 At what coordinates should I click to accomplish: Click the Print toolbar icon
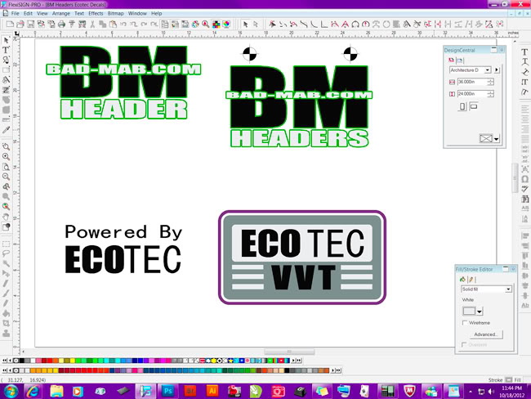click(61, 24)
